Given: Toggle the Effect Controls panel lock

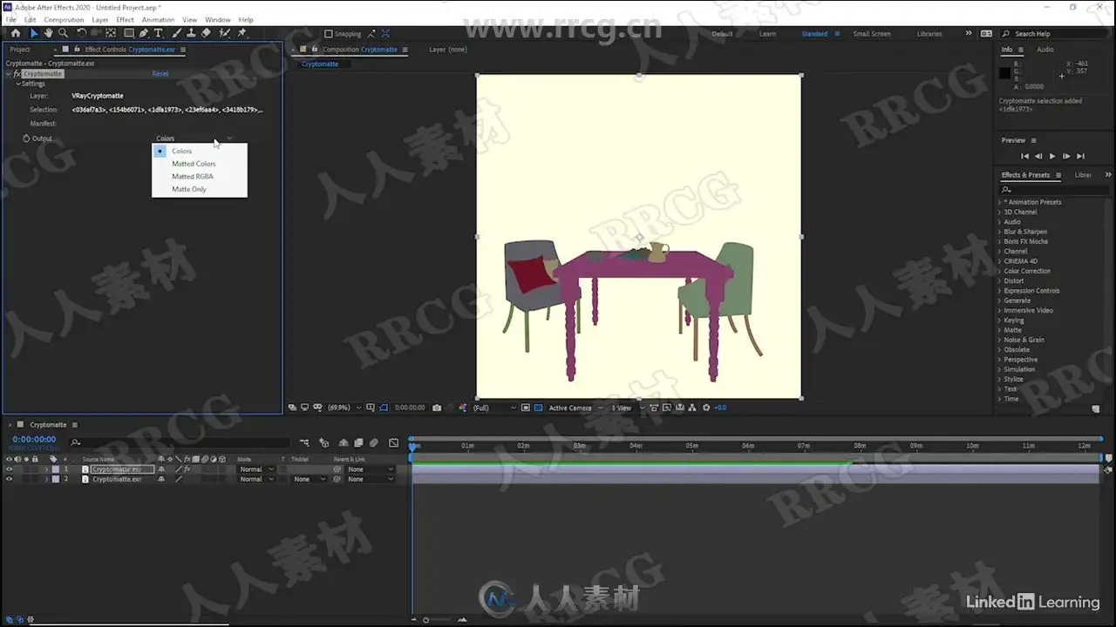Looking at the screenshot, I should click(x=77, y=50).
